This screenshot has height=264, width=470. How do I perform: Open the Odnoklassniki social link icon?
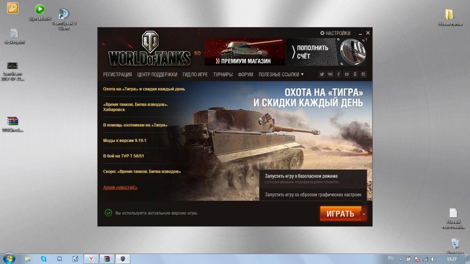(x=355, y=74)
